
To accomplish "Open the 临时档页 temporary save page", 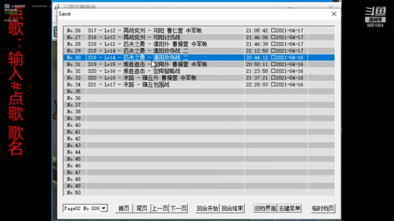I will pyautogui.click(x=323, y=208).
